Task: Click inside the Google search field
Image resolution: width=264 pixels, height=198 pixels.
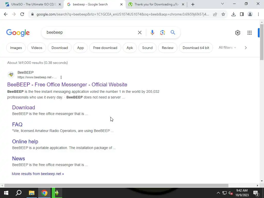Action: point(91,32)
